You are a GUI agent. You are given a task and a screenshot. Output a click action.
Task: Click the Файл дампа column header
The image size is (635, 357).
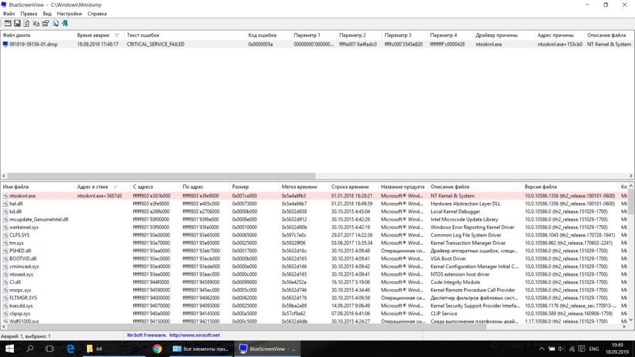37,35
